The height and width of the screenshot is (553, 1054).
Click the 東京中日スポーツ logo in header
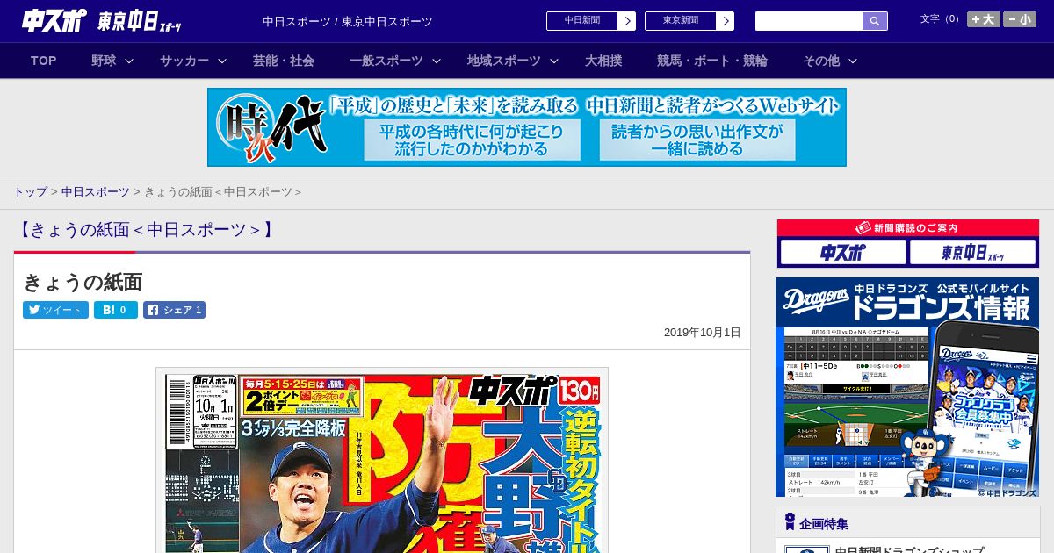140,22
